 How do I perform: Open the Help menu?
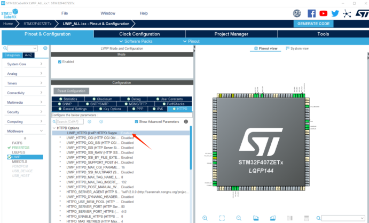tap(144, 13)
